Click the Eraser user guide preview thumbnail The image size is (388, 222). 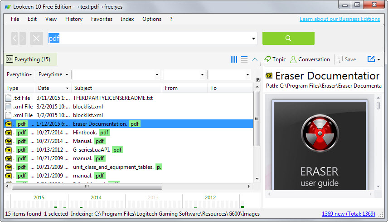click(x=320, y=145)
